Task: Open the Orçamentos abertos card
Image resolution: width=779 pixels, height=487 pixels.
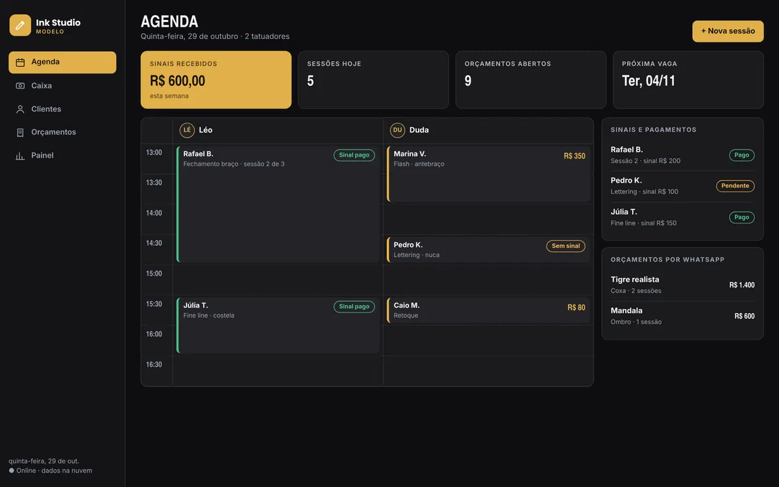Action: click(531, 80)
